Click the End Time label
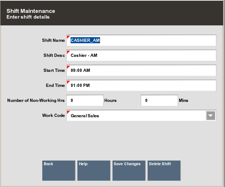 tap(56, 85)
